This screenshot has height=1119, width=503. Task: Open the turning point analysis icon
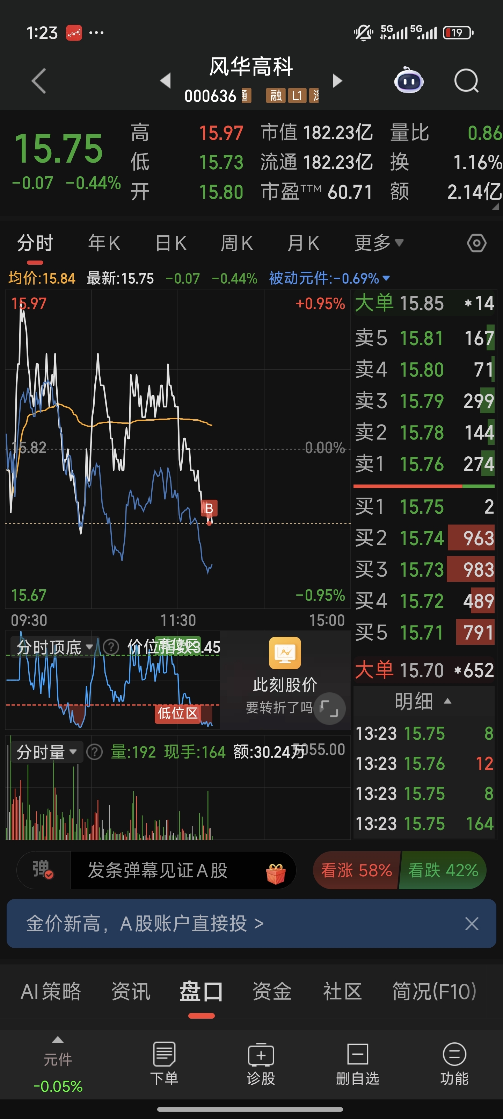coord(285,653)
